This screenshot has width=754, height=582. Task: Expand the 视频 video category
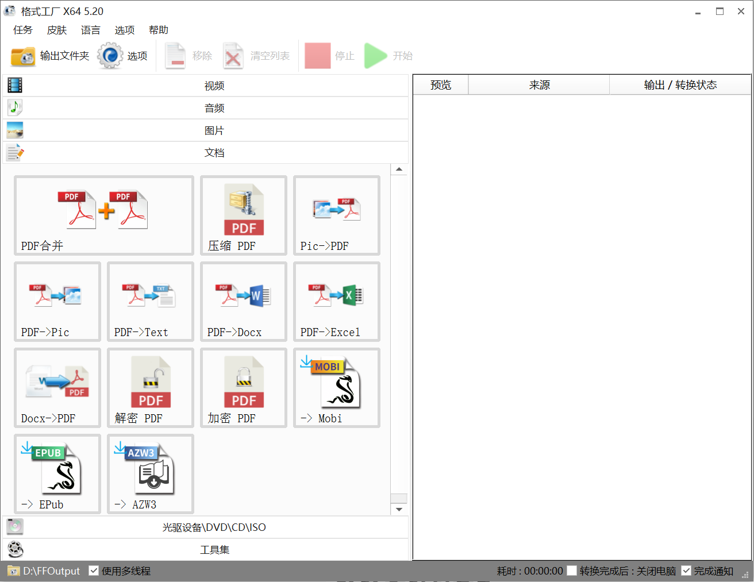206,86
